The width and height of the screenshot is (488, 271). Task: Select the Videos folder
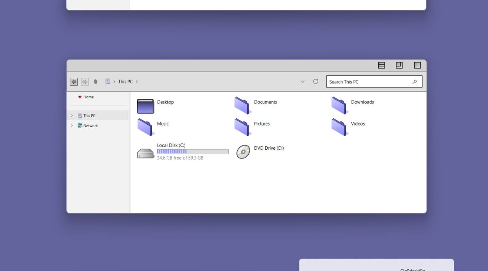pyautogui.click(x=339, y=127)
